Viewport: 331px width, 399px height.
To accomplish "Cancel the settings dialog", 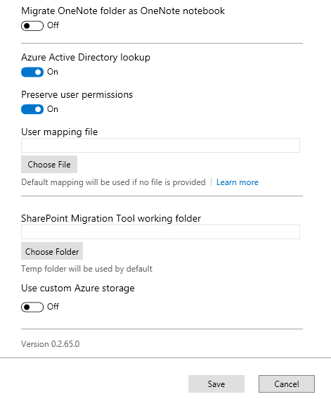I will [287, 384].
